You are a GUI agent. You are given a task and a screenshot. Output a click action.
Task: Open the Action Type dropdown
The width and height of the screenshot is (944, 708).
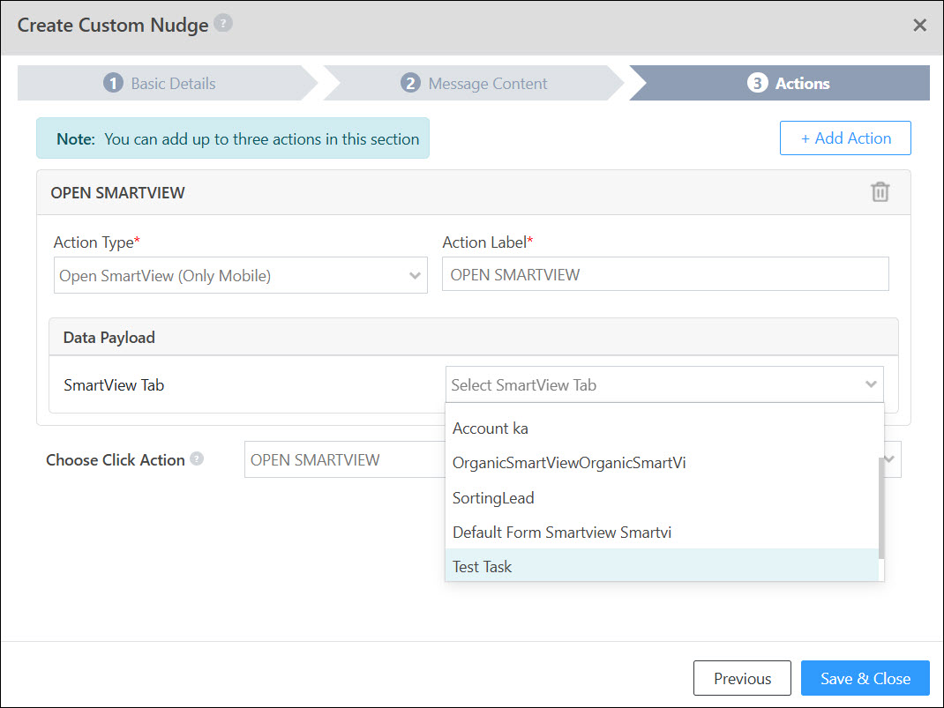pos(241,275)
